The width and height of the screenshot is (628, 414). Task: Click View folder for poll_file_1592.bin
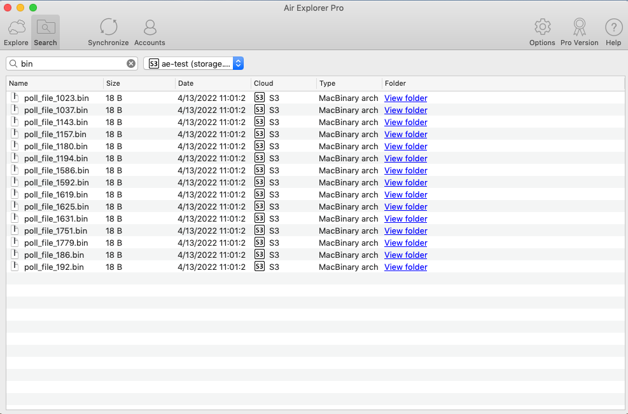point(406,182)
